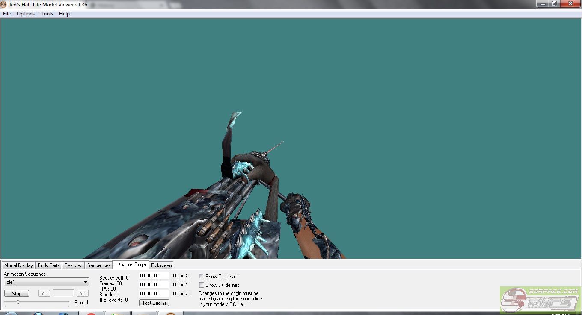Step back one frame with << button
The width and height of the screenshot is (582, 315).
pyautogui.click(x=44, y=294)
